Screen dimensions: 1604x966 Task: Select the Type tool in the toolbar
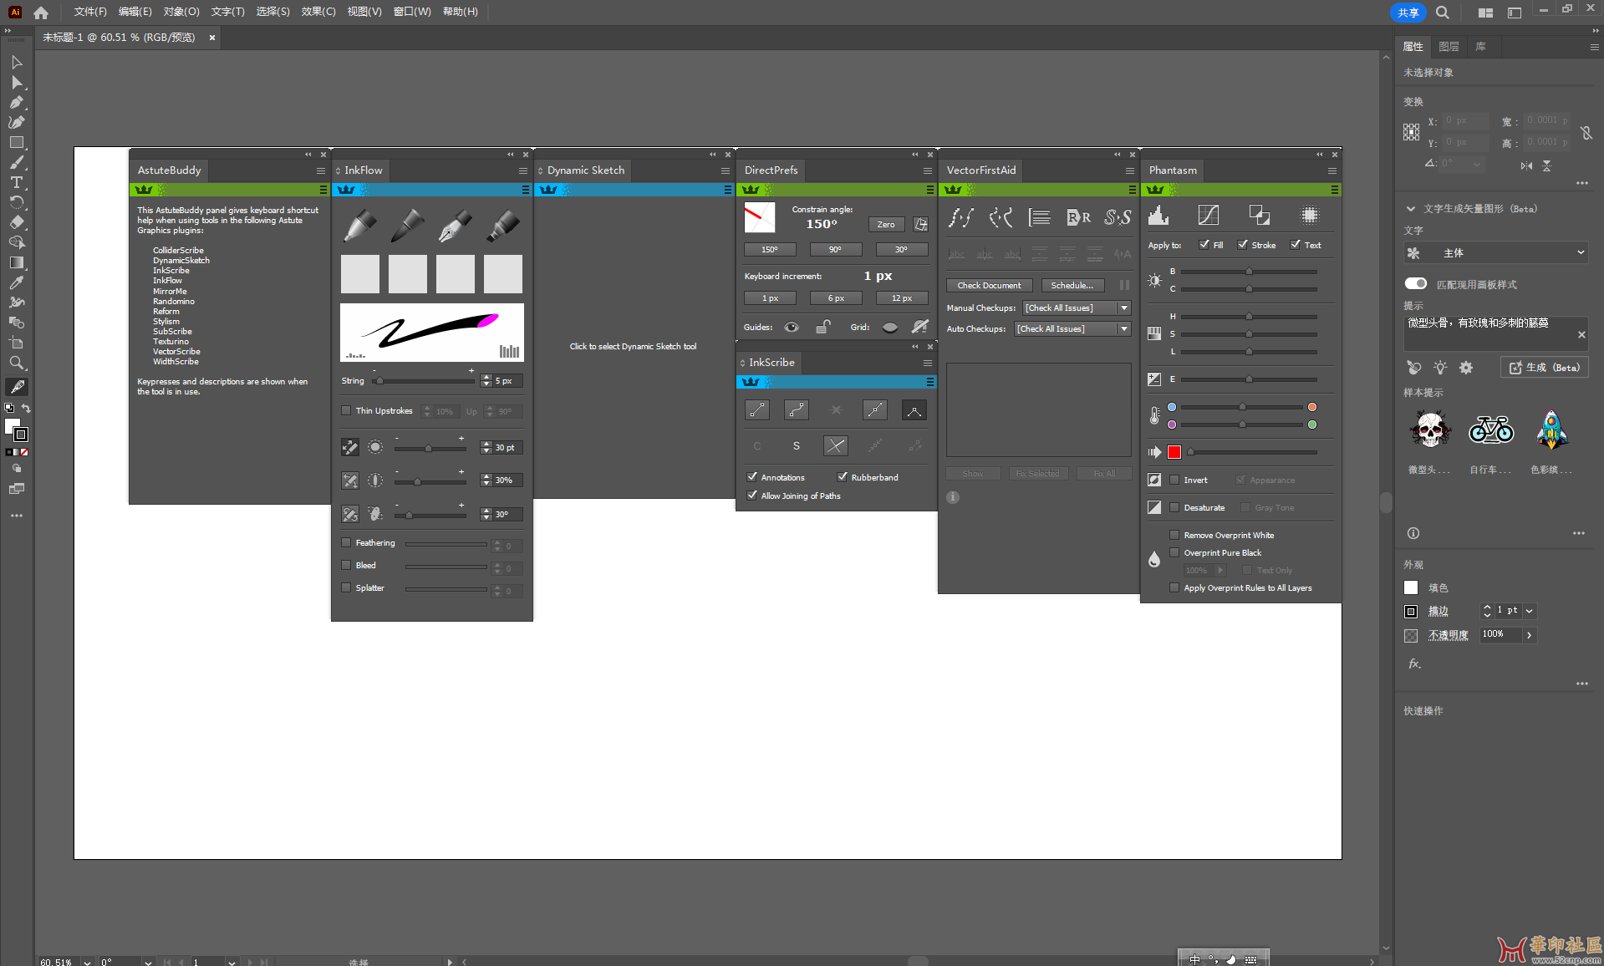click(x=17, y=182)
